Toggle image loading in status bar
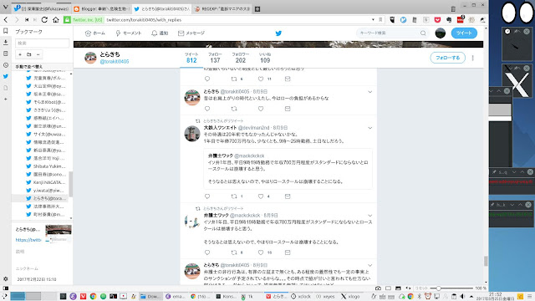Image resolution: width=535 pixels, height=301 pixels. [x=398, y=288]
